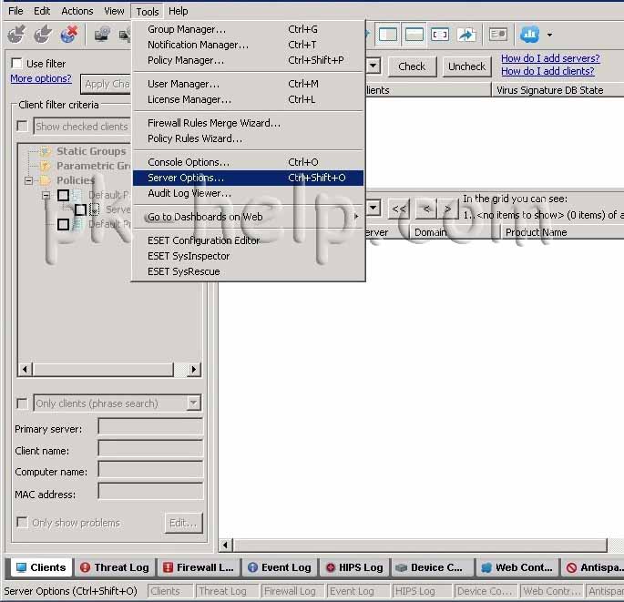The width and height of the screenshot is (624, 602).
Task: Click the > next page button
Action: click(x=447, y=208)
